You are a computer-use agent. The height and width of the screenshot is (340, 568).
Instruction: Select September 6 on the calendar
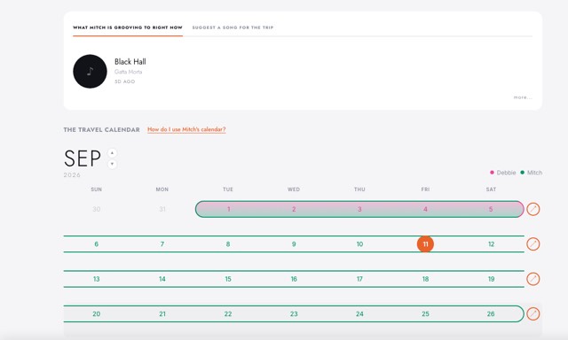[x=97, y=244]
